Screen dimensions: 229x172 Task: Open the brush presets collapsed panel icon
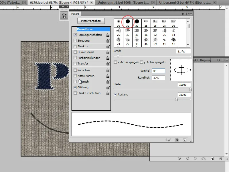point(64,15)
